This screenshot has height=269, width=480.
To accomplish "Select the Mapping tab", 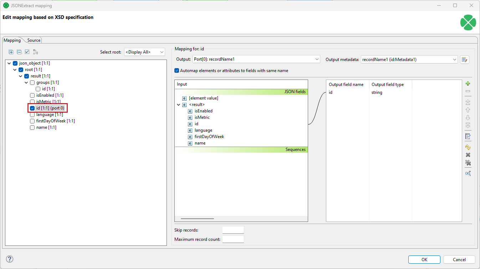I will point(12,40).
